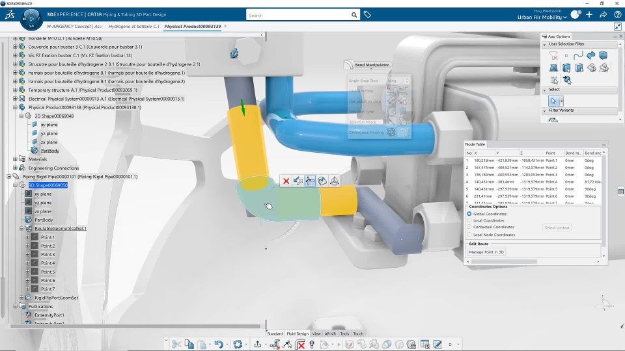Open the help question mark icon
Image resolution: width=625 pixels, height=351 pixels.
pos(617,15)
